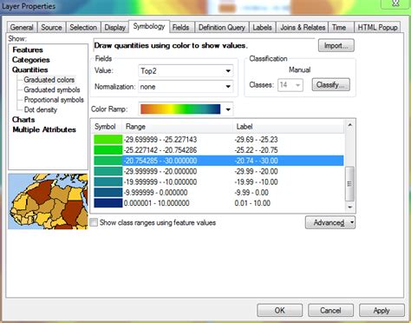This screenshot has height=323, width=411.
Task: Click label -29.69 - -25.23
Action: 256,140
